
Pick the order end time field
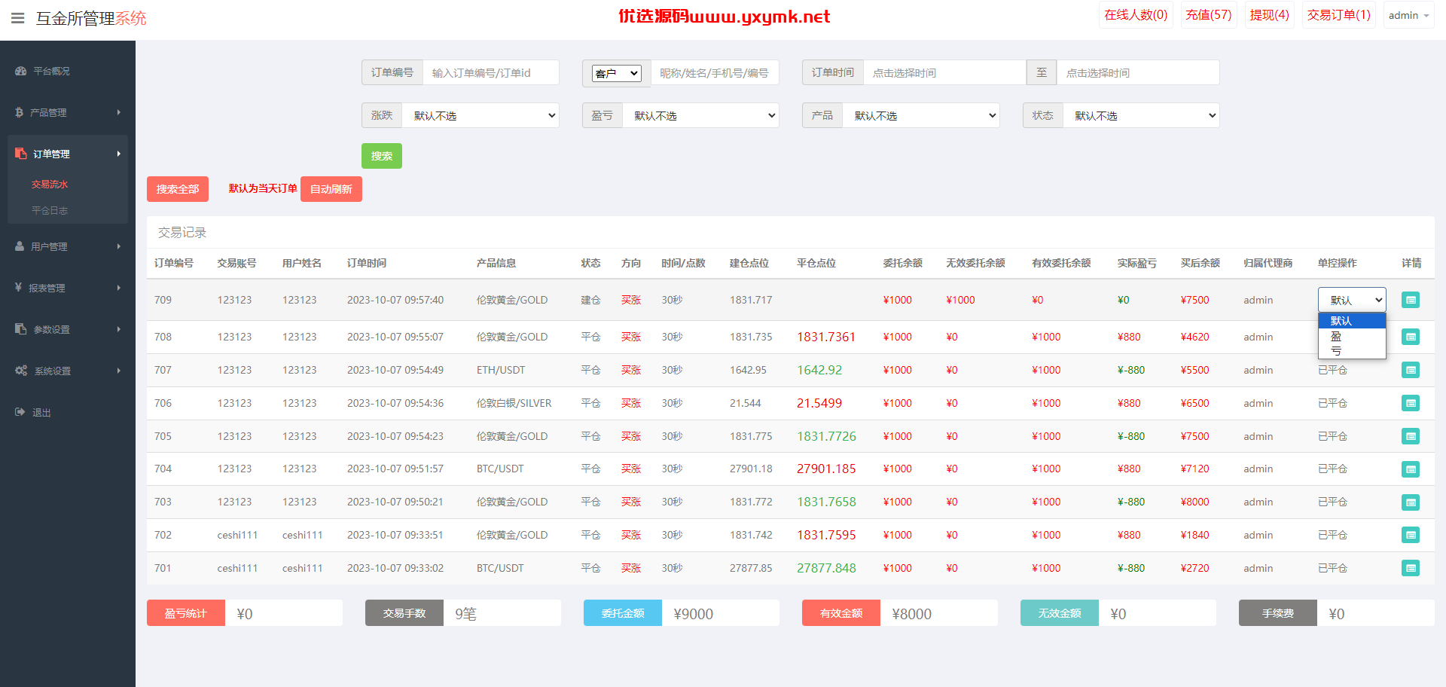[x=1138, y=73]
